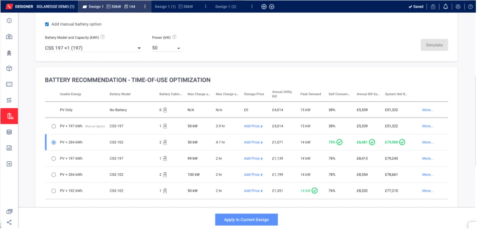The height and width of the screenshot is (234, 480).
Task: Select PV + 204 kWh 100 kW radio
Action: pyautogui.click(x=54, y=175)
